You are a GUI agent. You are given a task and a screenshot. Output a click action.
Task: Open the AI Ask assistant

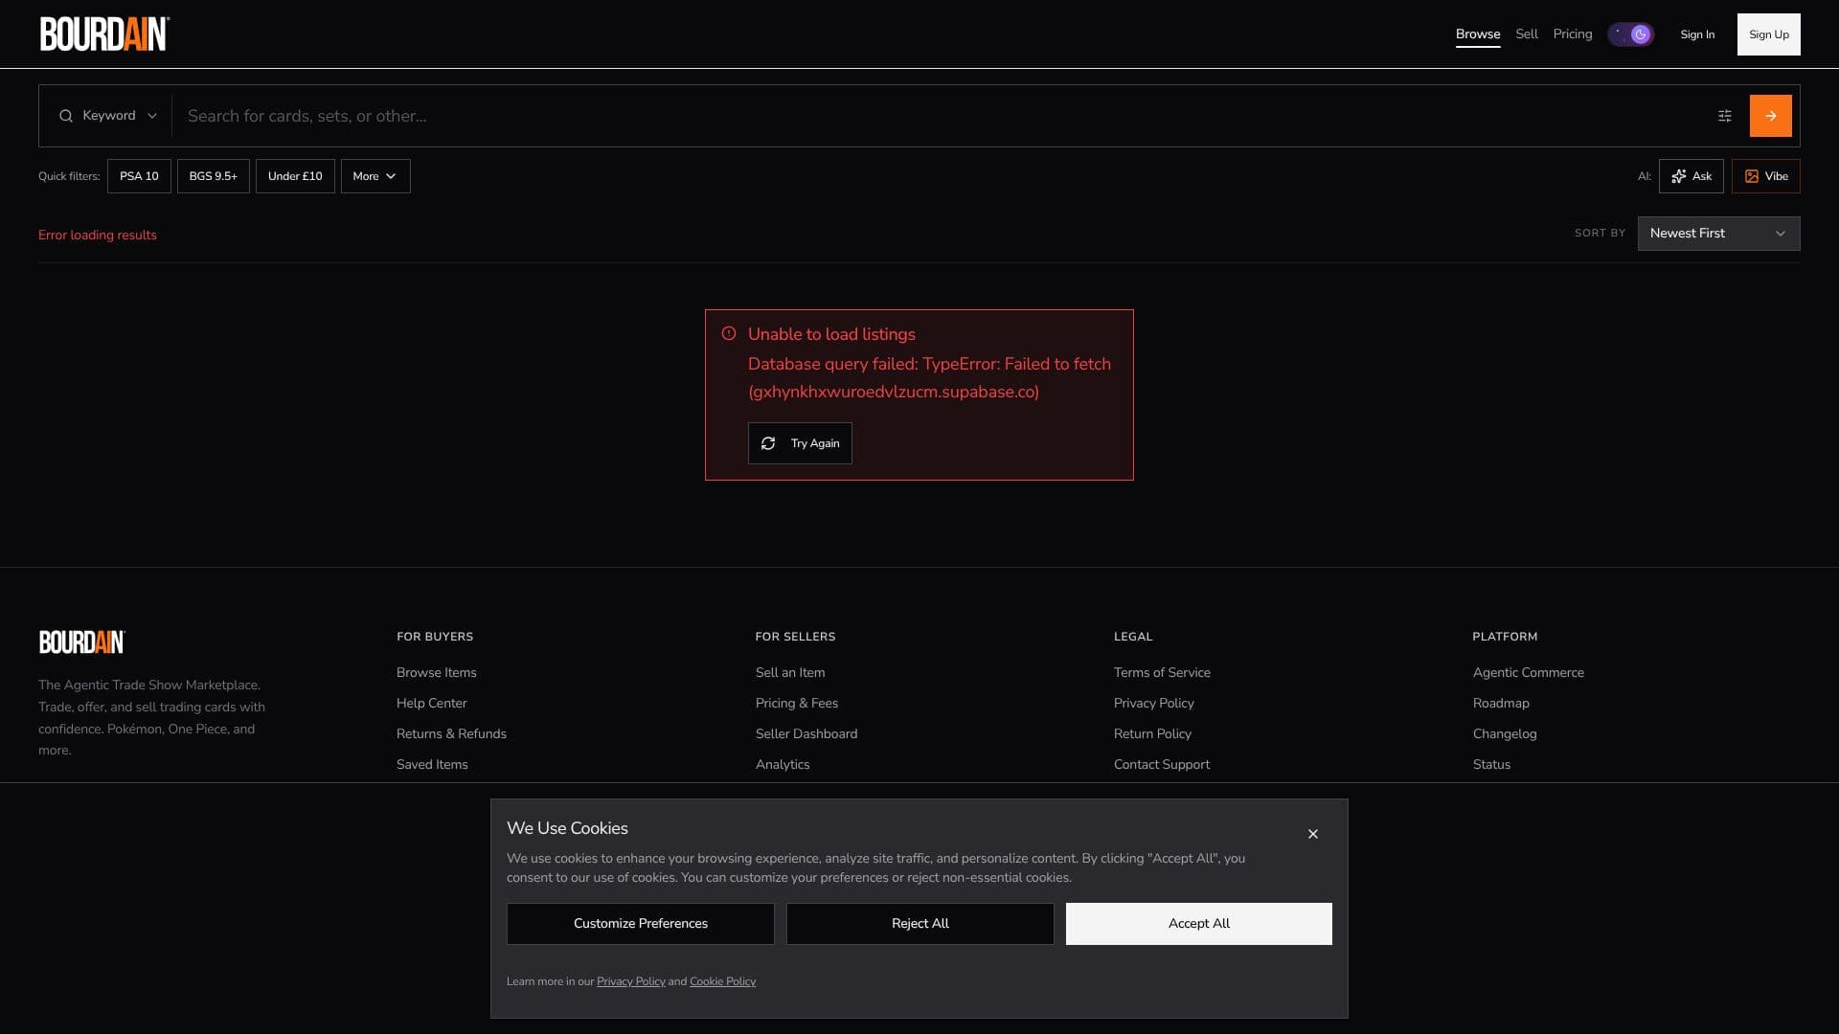1691,176
